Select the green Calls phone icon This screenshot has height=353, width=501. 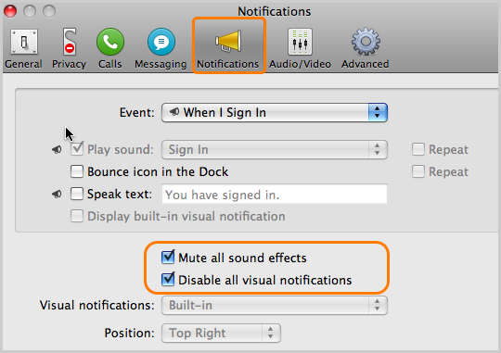[x=110, y=42]
